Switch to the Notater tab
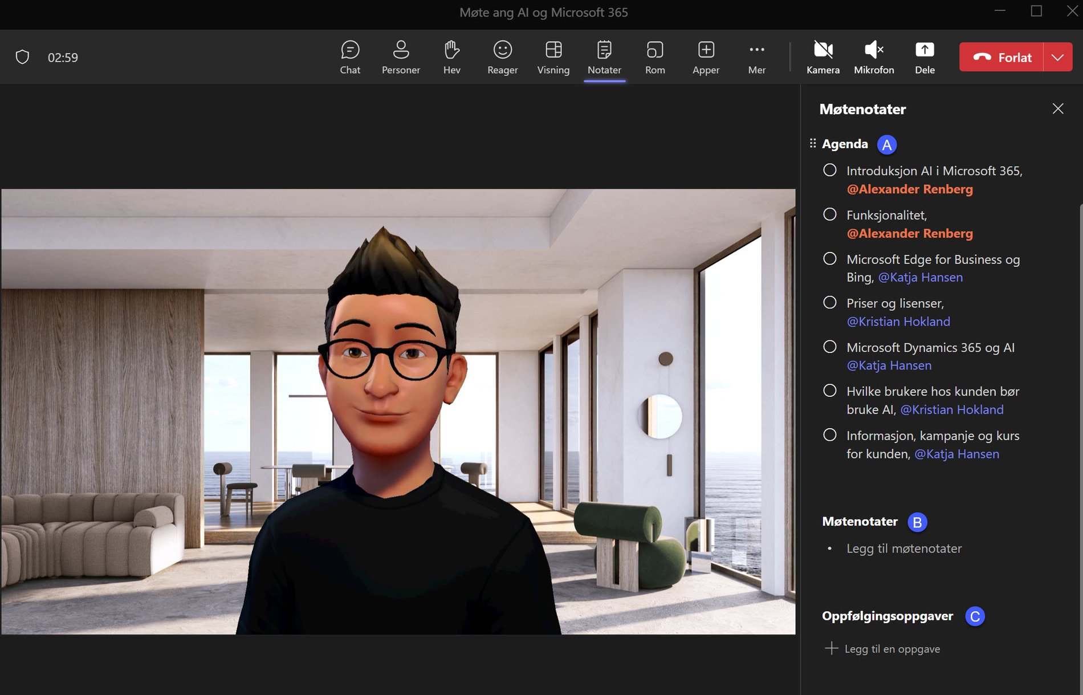1083x695 pixels. click(x=604, y=56)
